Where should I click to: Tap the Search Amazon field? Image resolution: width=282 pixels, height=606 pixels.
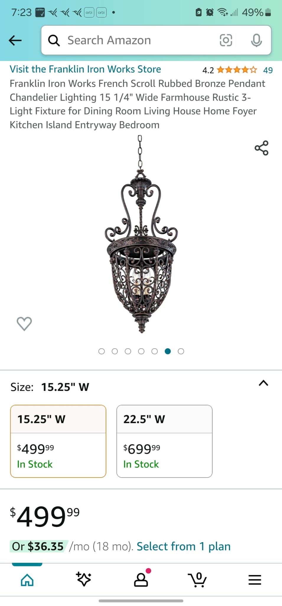coord(130,40)
